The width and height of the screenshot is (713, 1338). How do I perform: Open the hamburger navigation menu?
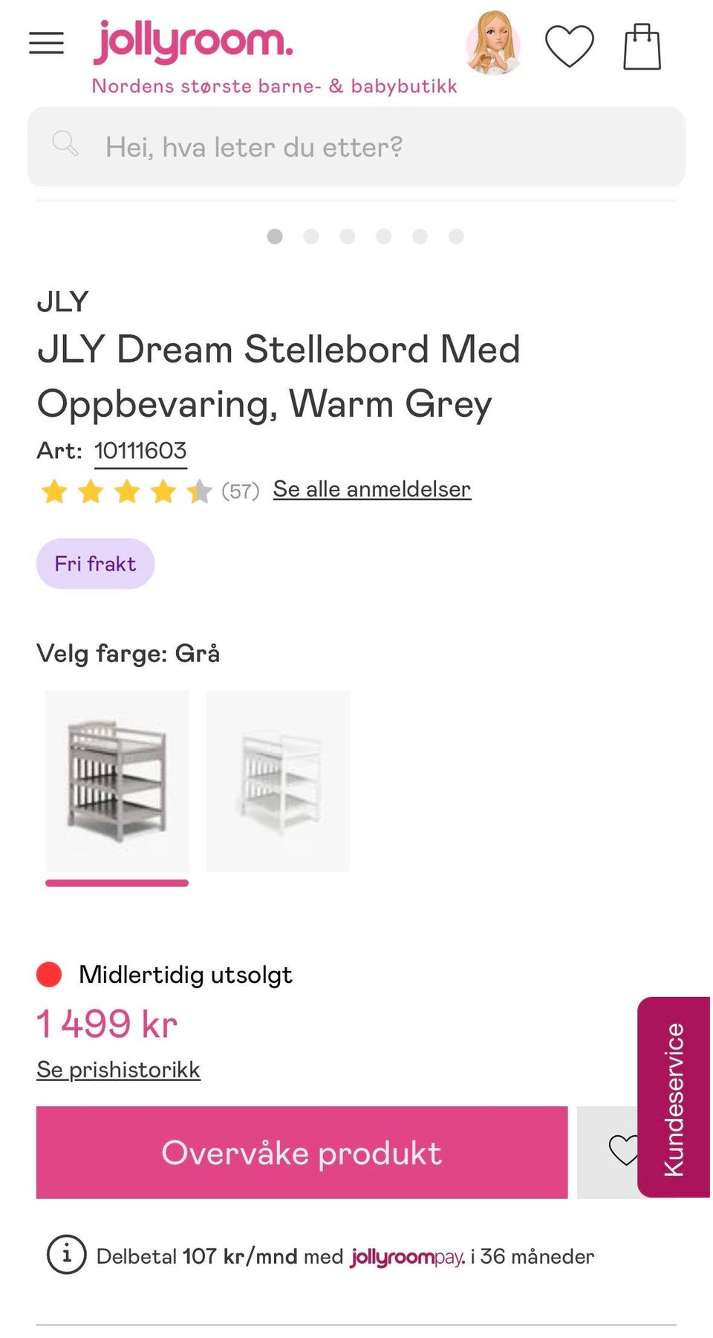(x=46, y=43)
